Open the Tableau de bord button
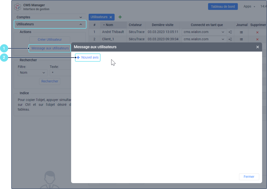The height and width of the screenshot is (189, 267). coord(223,6)
